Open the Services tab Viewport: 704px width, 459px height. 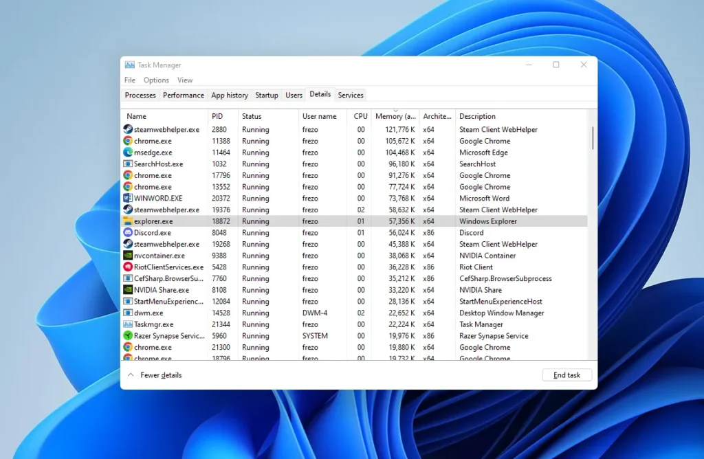[x=351, y=95]
